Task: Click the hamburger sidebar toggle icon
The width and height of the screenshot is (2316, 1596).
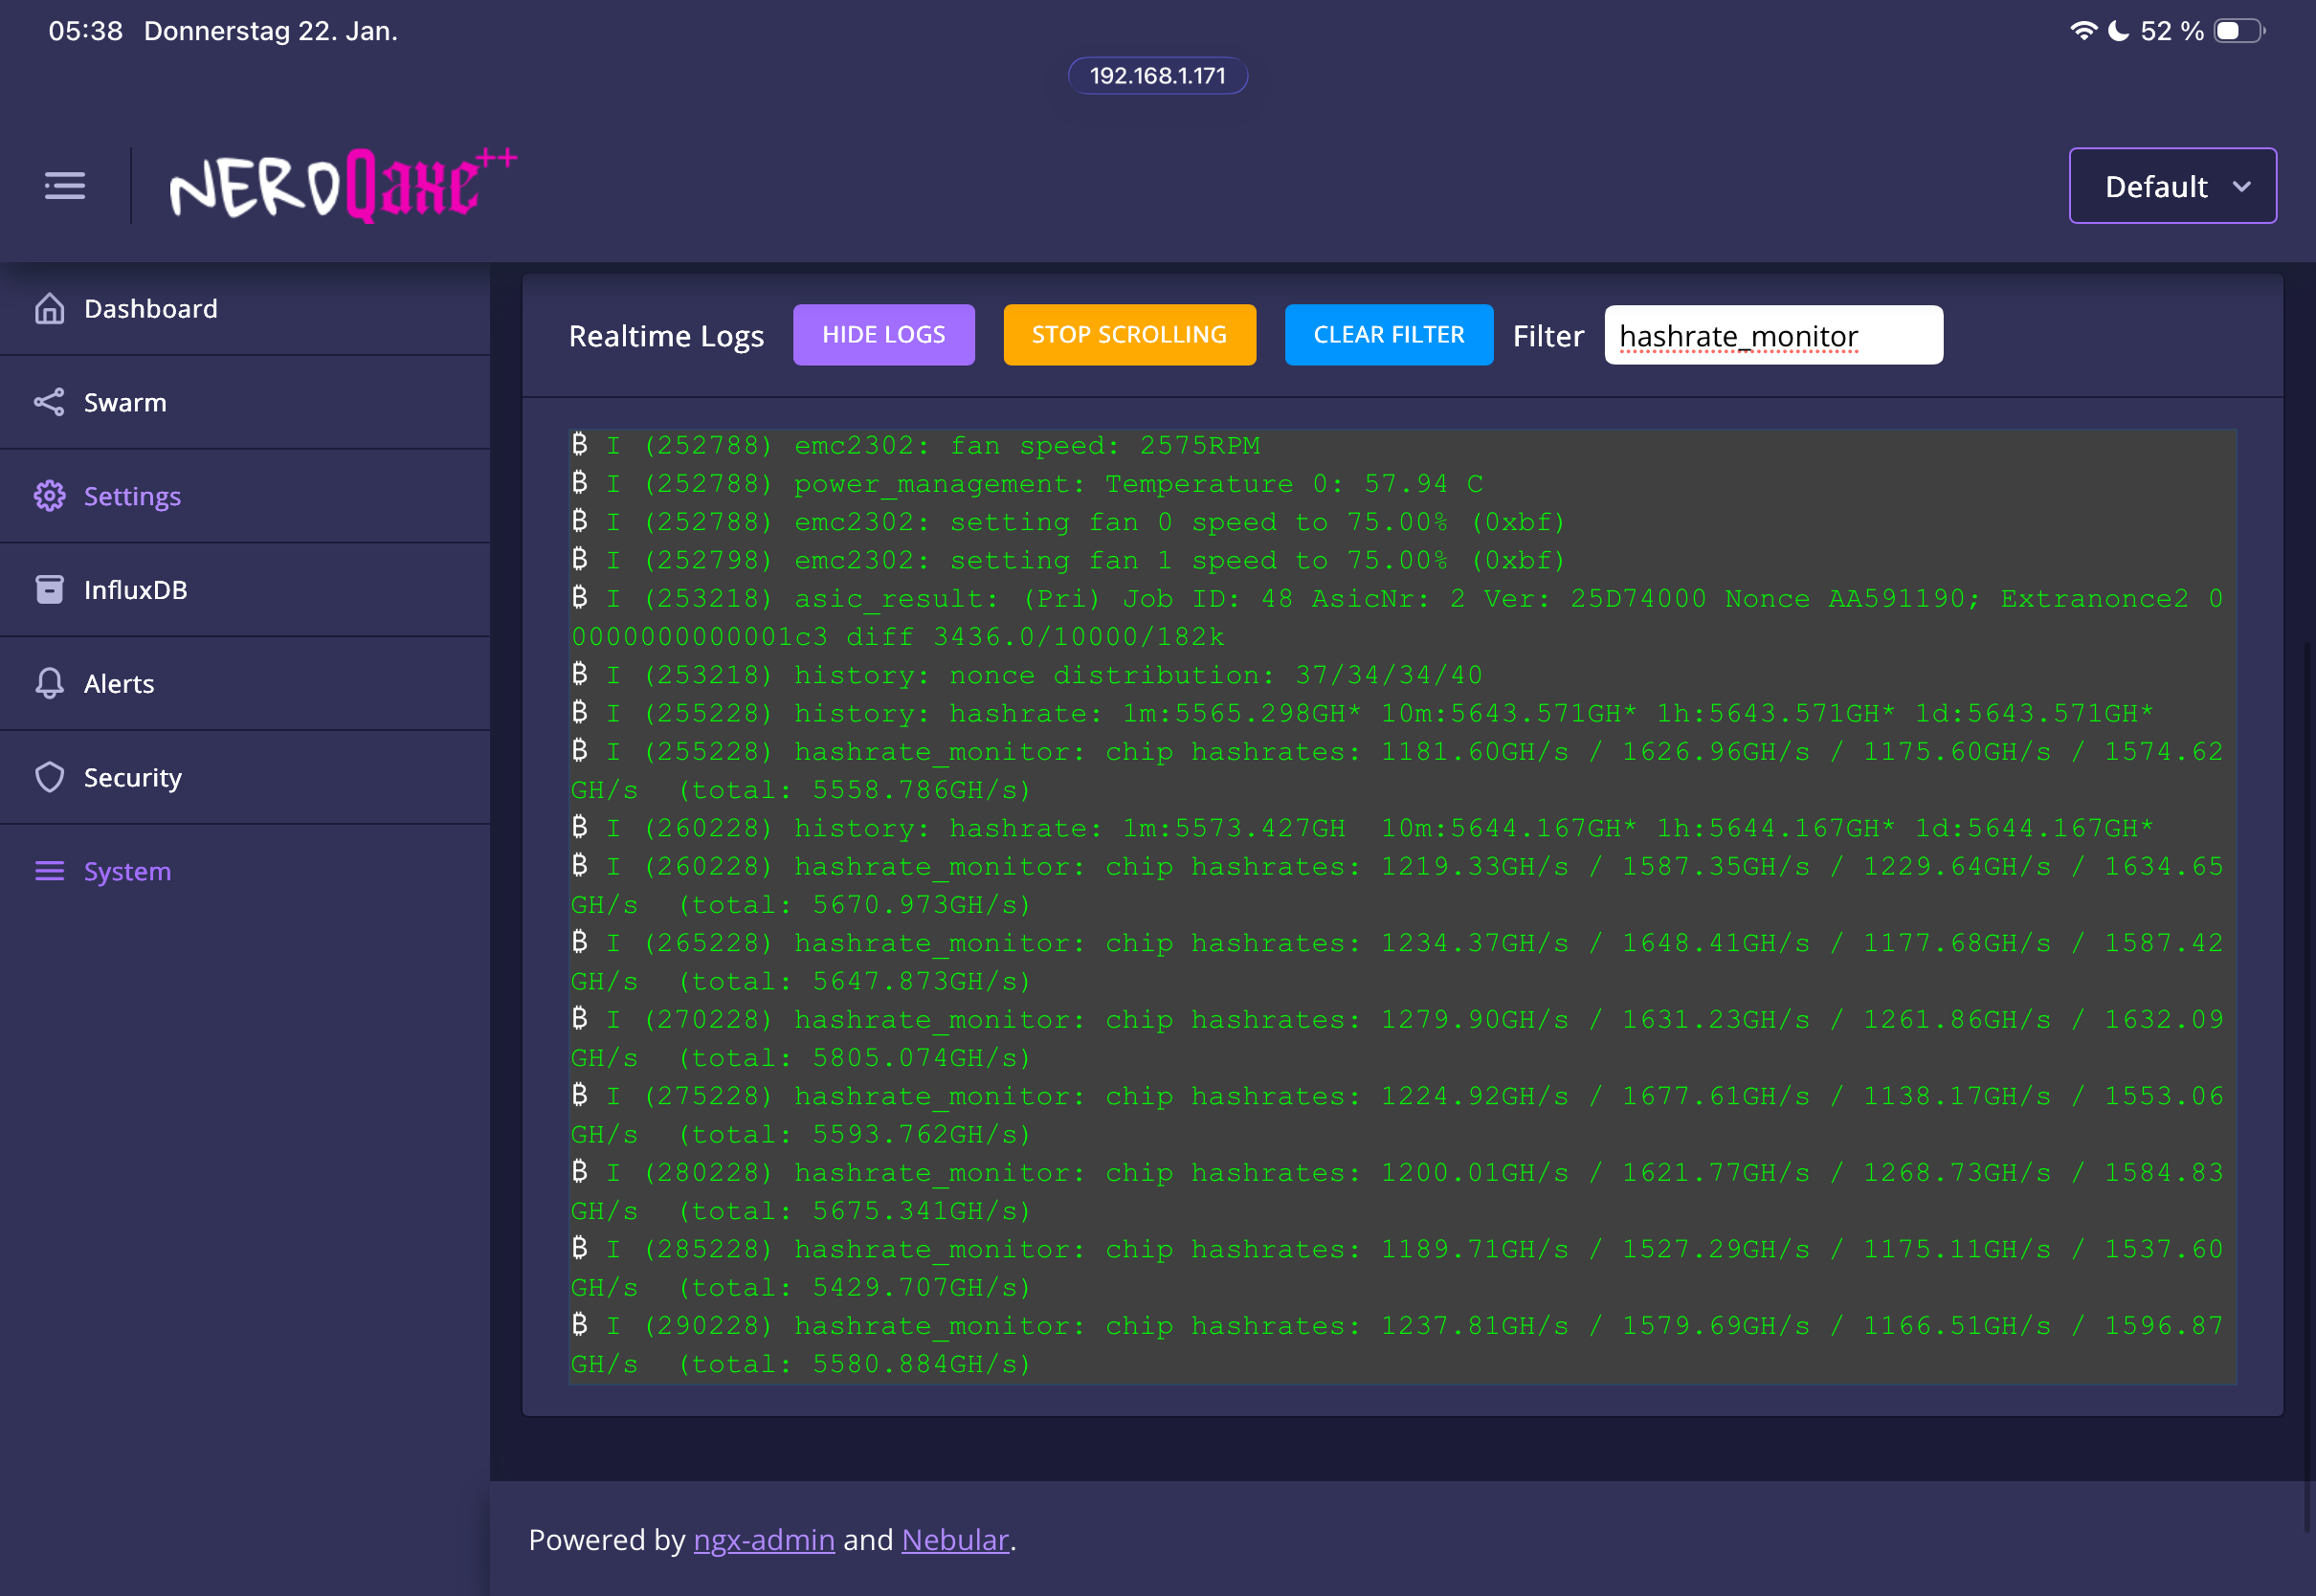Action: pos(65,185)
